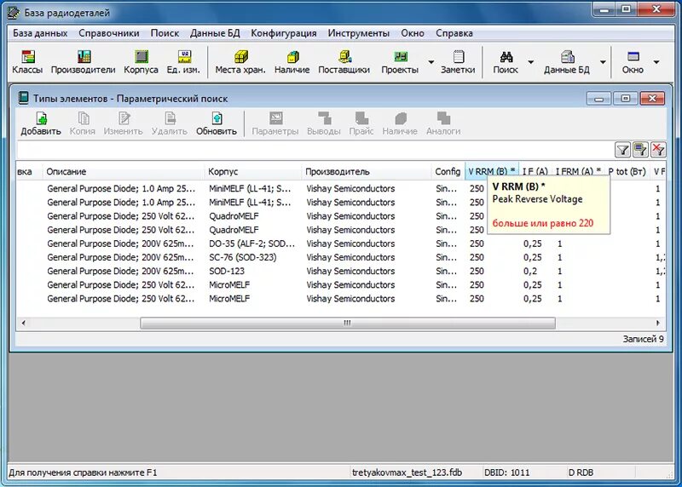Clear filter with red-crossed funnel icon
This screenshot has height=487, width=682.
(658, 150)
